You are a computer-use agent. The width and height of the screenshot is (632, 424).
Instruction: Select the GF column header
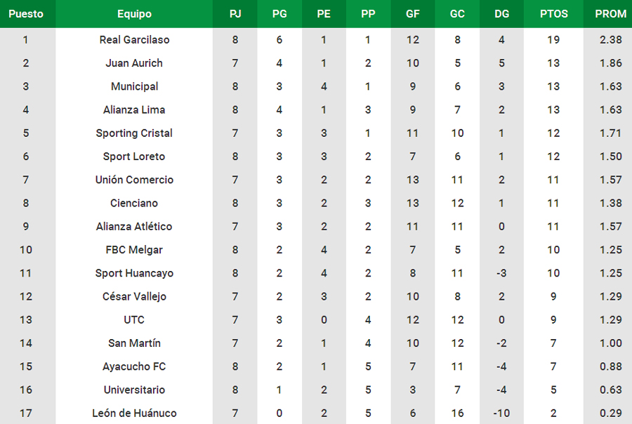pos(413,14)
